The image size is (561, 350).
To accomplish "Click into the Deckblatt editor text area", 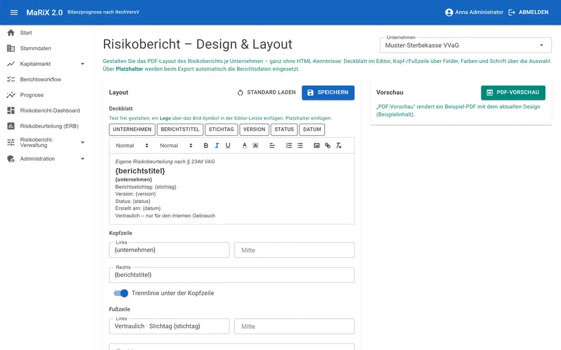I will tap(232, 189).
